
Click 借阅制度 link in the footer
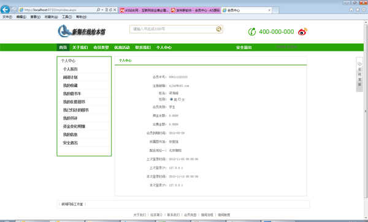(224, 215)
